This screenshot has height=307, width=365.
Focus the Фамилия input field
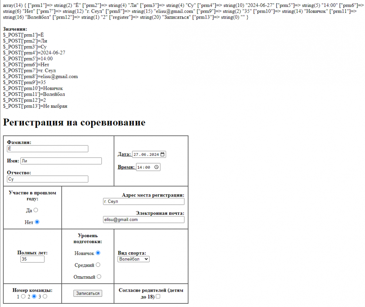coord(47,149)
